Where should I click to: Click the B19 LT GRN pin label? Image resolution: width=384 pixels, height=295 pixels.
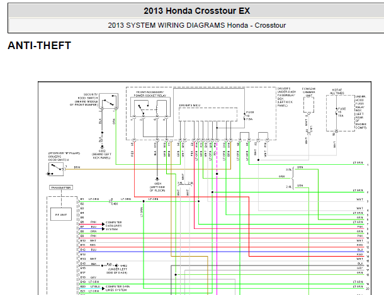(x=90, y=282)
